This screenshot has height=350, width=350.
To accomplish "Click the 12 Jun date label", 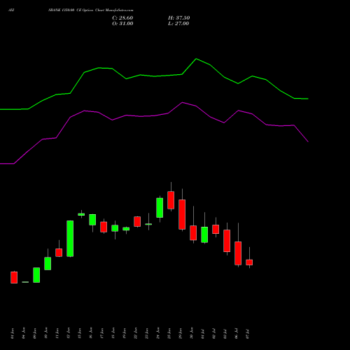I will coord(69,333).
